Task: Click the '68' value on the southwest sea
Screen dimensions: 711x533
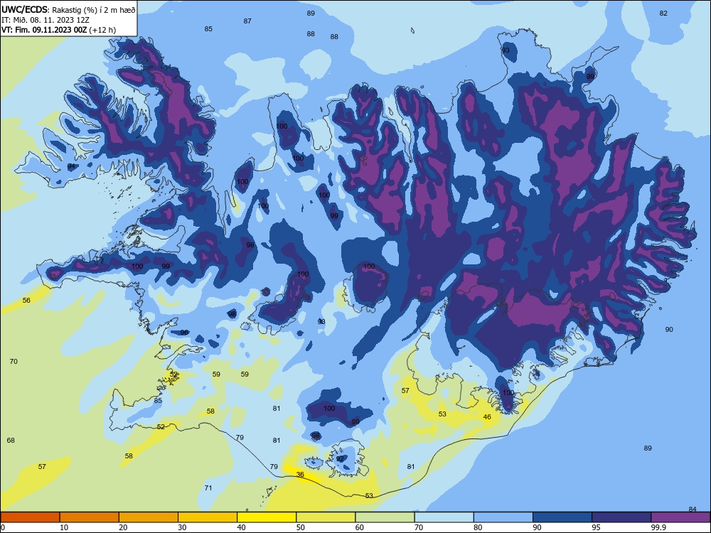Action: [x=11, y=440]
